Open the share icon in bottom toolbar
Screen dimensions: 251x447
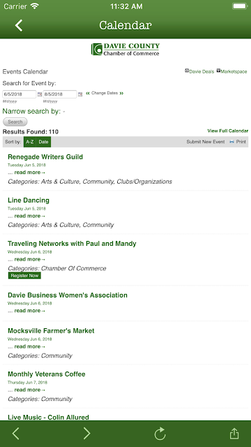pos(234,433)
